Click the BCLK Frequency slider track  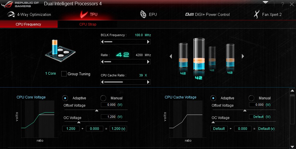pyautogui.click(x=125, y=42)
